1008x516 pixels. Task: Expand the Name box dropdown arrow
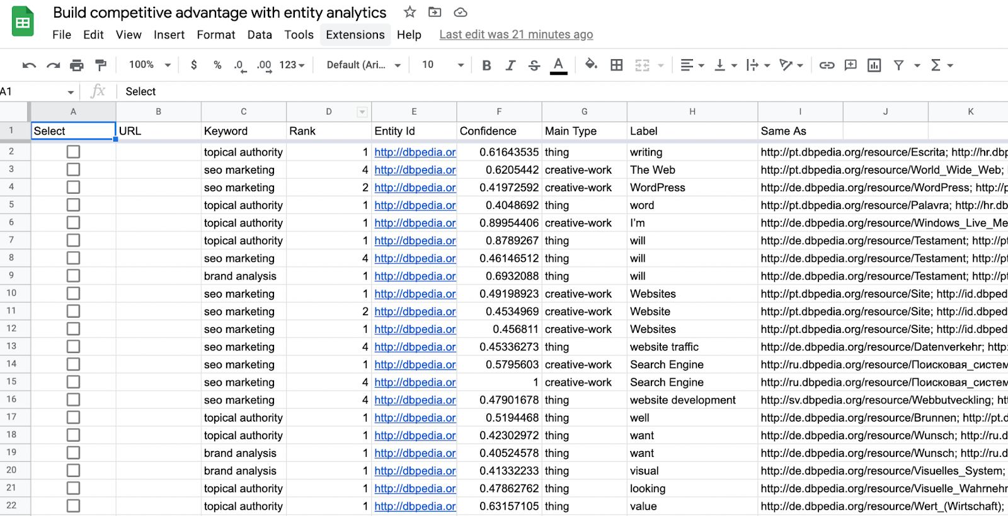coord(71,92)
